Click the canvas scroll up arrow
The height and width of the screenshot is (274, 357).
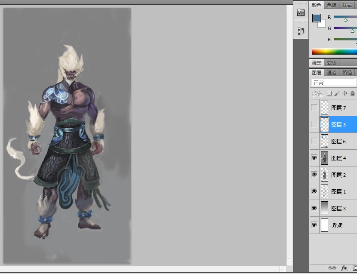coord(289,9)
